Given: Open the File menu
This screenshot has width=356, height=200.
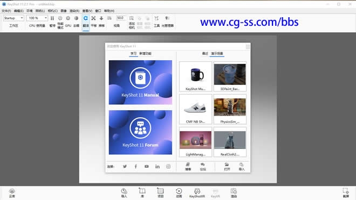Looking at the screenshot, I should (x=6, y=11).
